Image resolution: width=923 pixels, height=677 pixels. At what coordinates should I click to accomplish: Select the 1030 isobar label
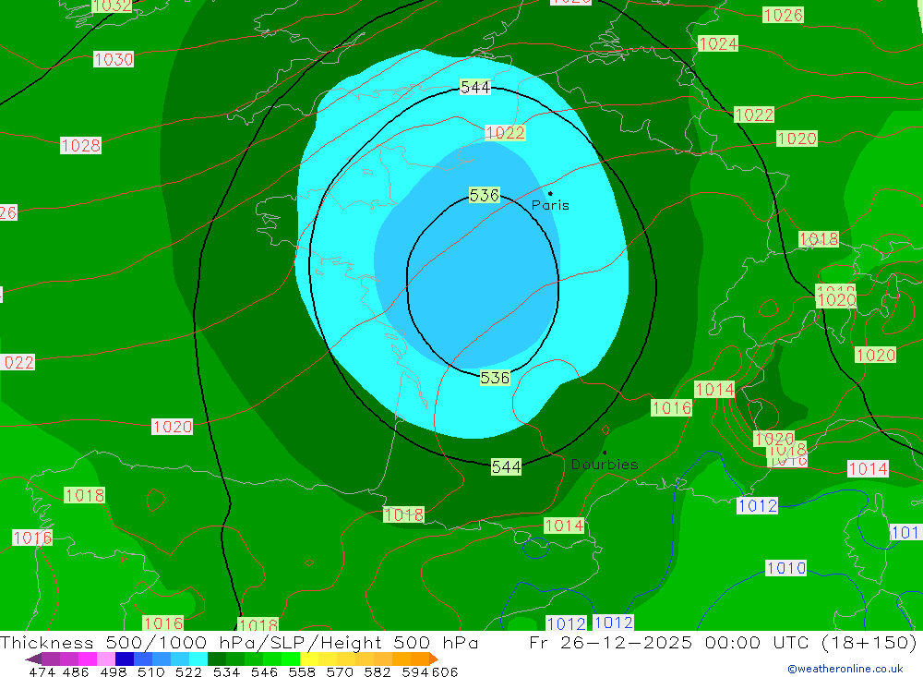point(114,59)
